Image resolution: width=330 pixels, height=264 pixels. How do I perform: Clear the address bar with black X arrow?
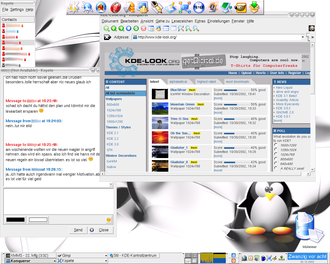pos(108,37)
